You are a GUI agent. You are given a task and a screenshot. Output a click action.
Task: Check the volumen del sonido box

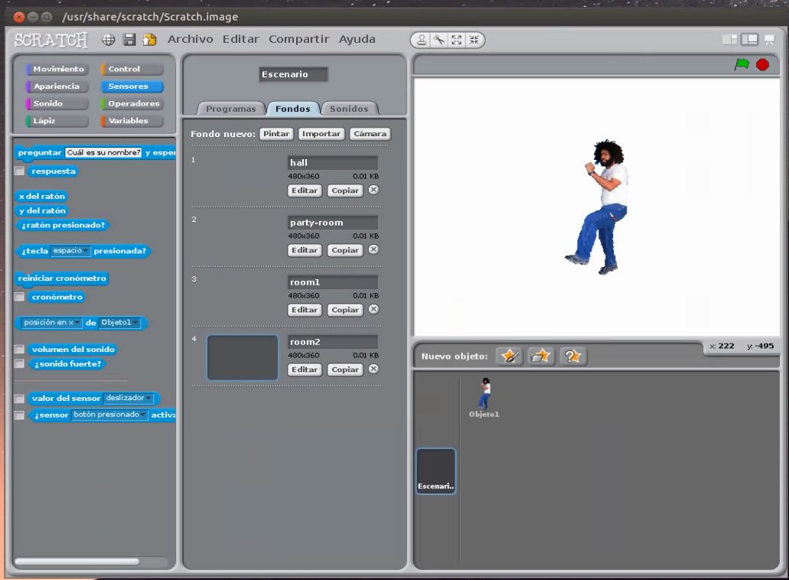[20, 350]
